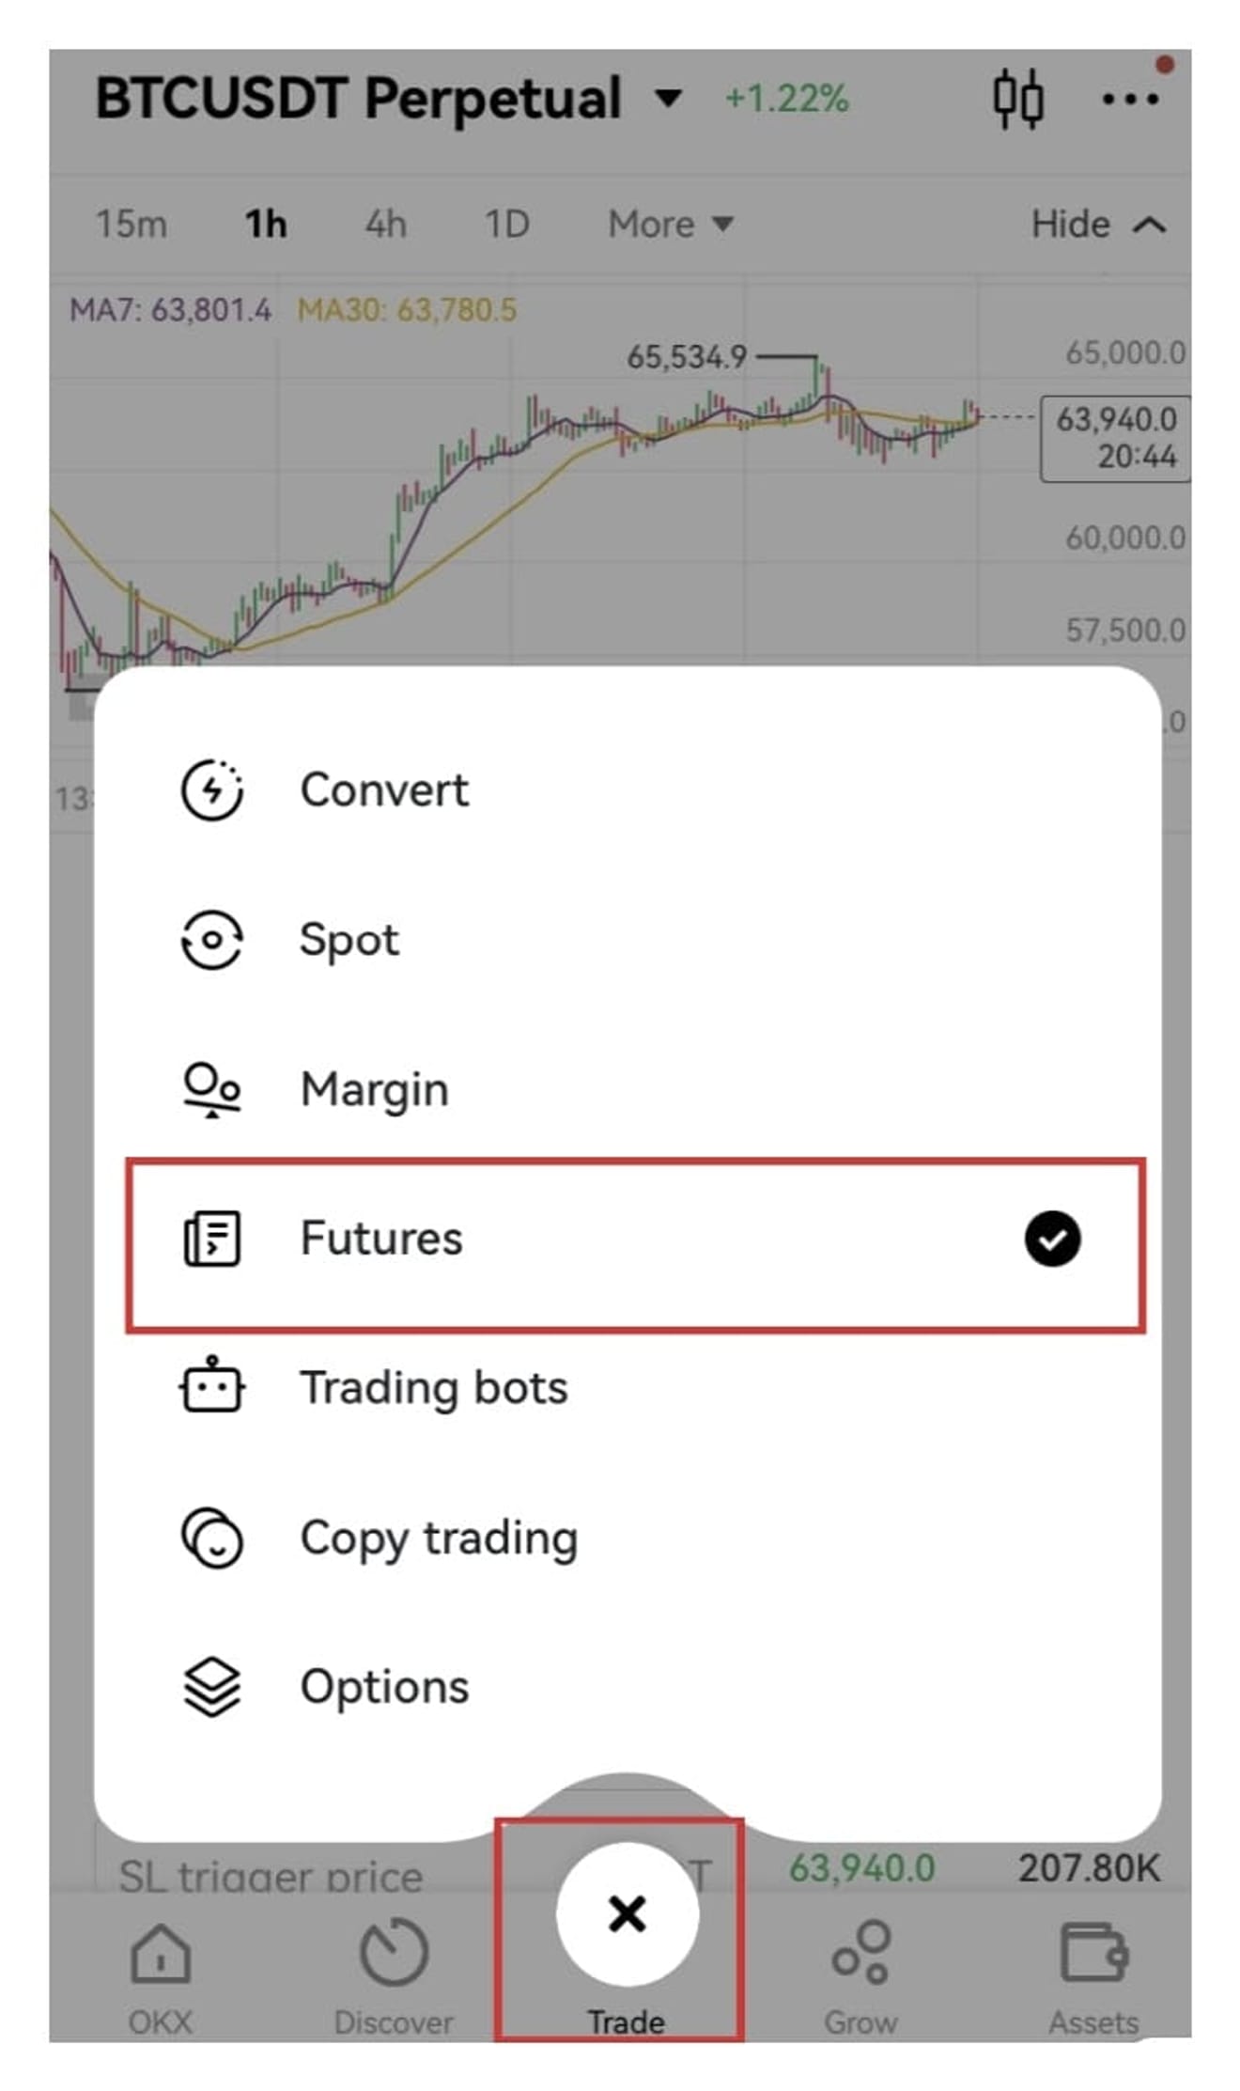This screenshot has width=1240, height=2091.
Task: Switch to the 1D timeframe
Action: (x=506, y=224)
